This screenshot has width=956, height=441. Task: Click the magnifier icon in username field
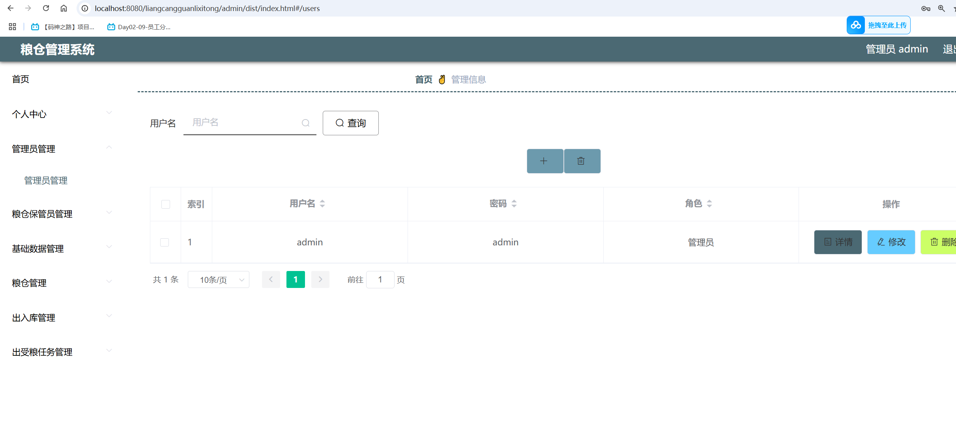305,123
